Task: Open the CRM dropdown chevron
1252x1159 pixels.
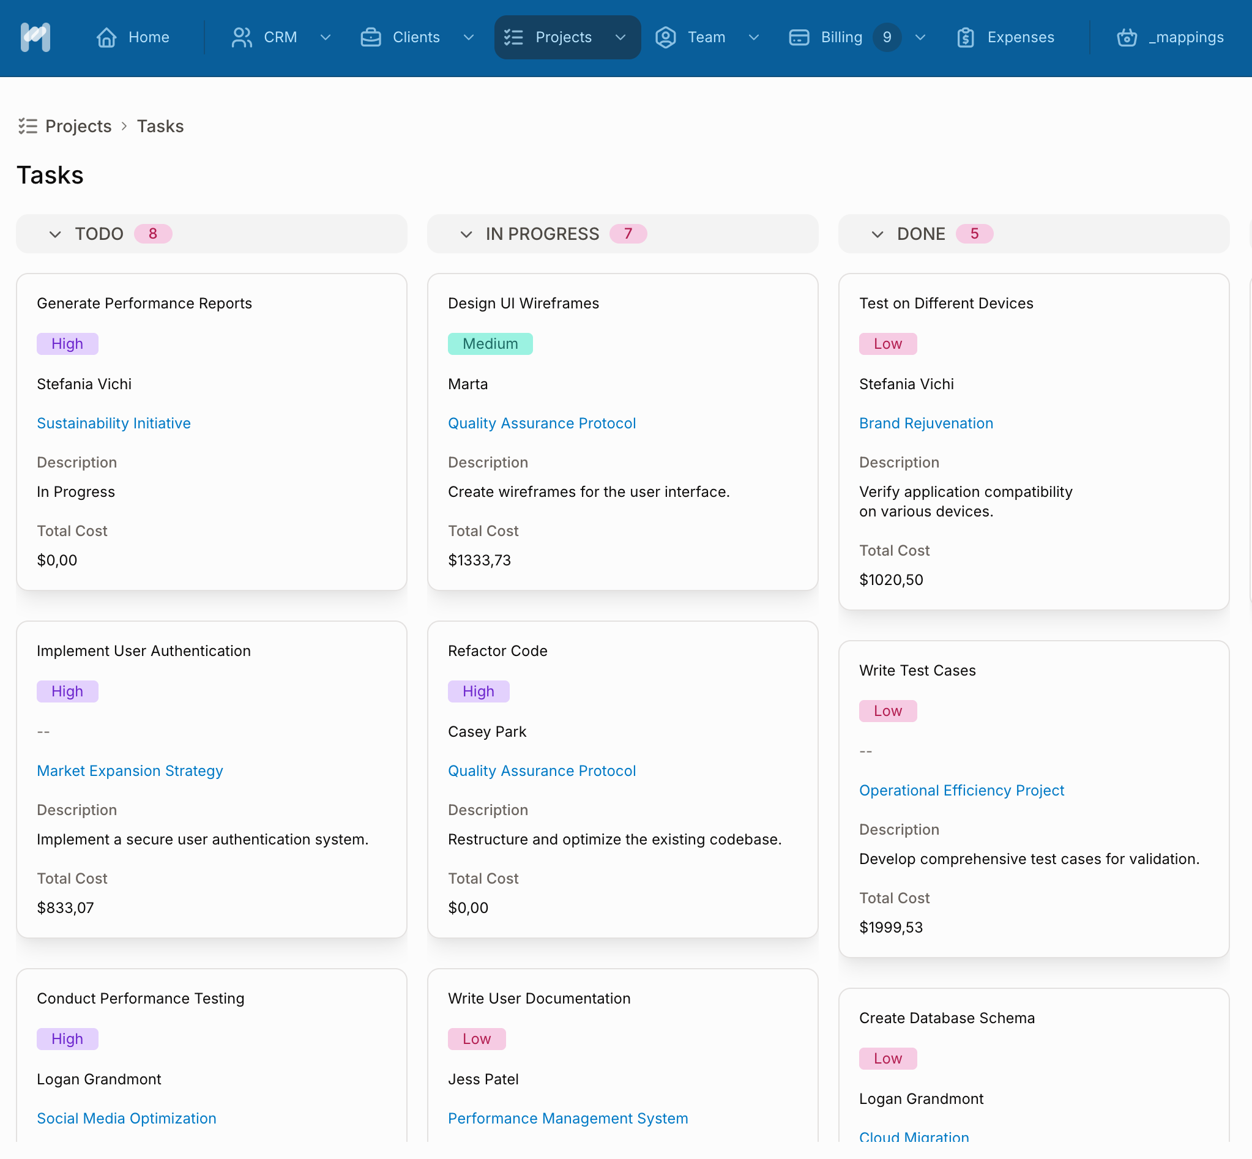Action: 326,37
